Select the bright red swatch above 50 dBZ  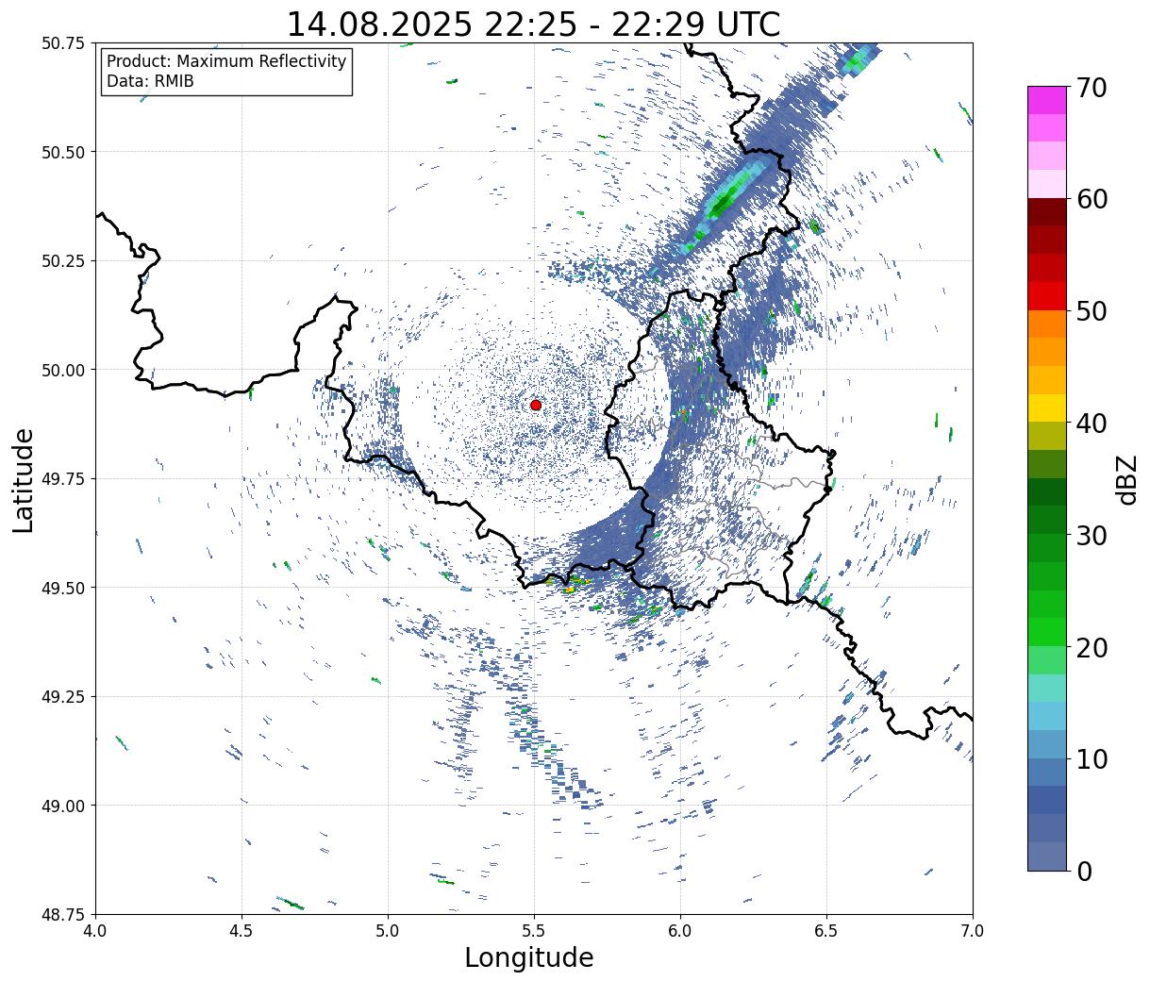click(x=1047, y=296)
